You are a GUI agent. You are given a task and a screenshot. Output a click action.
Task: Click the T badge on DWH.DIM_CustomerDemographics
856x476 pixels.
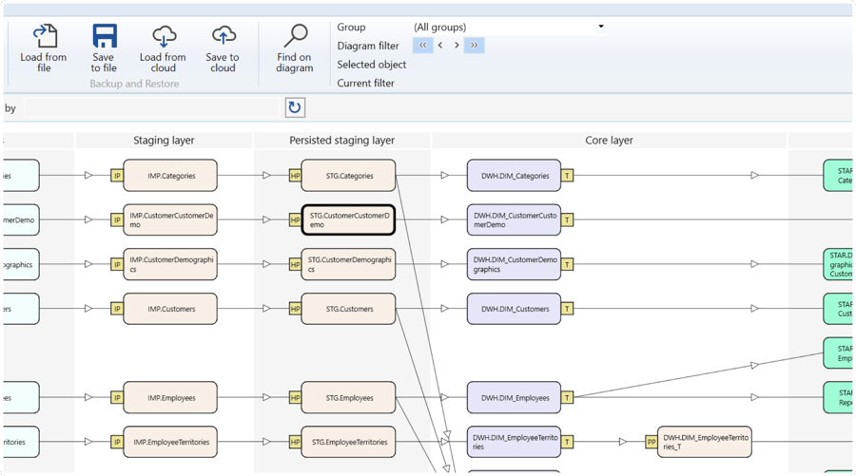567,264
